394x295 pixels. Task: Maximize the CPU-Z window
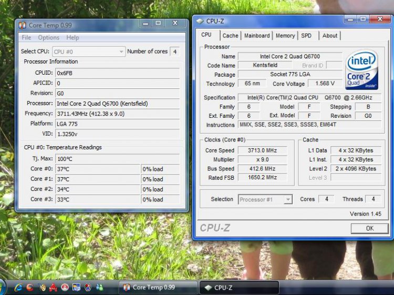point(363,19)
